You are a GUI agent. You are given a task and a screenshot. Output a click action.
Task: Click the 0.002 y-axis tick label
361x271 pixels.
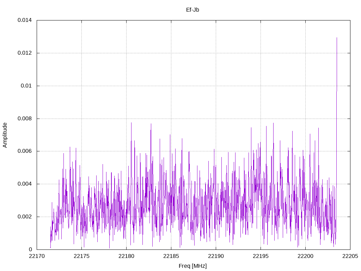click(25, 217)
